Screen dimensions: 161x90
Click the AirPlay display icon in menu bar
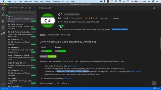coord(128,1)
